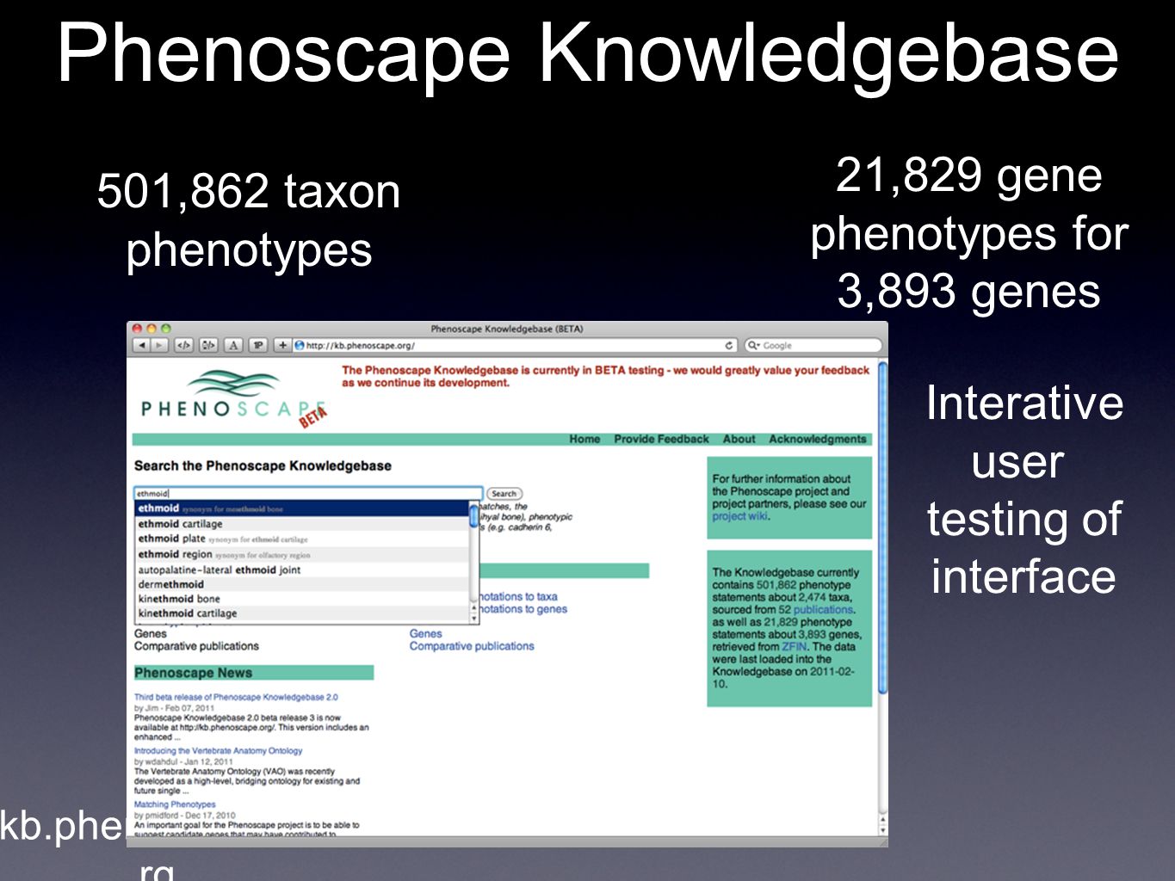Screen dimensions: 1175x881
Task: Open the blue 'Comparative publications' link
Action: [472, 646]
